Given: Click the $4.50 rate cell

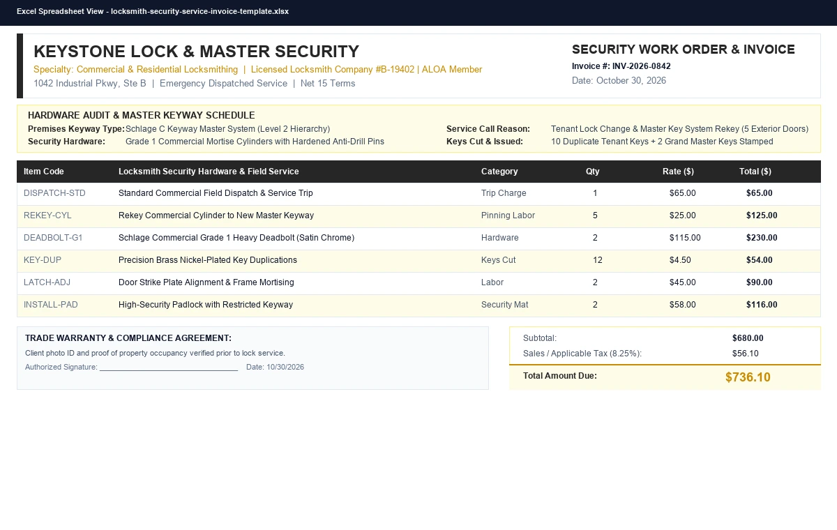Looking at the screenshot, I should (680, 260).
